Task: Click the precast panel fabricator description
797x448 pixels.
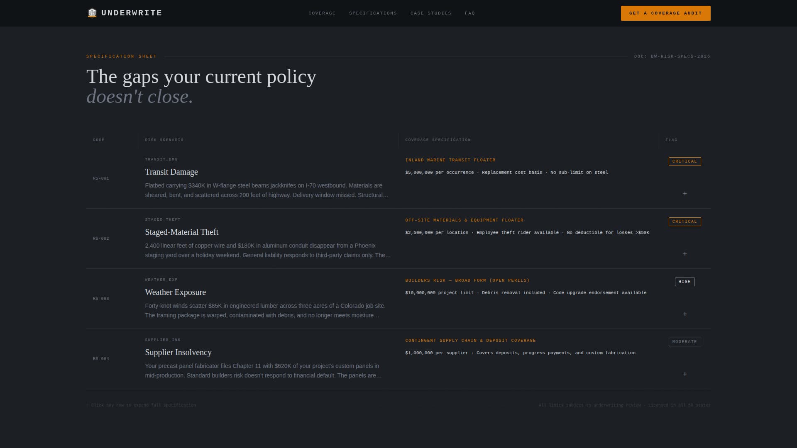Action: (263, 371)
